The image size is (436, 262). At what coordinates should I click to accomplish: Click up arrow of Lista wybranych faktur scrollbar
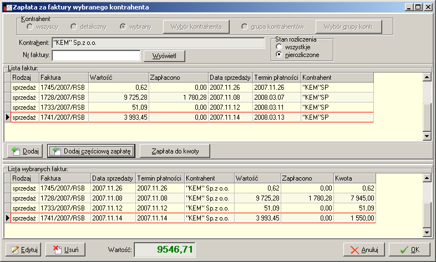427,178
